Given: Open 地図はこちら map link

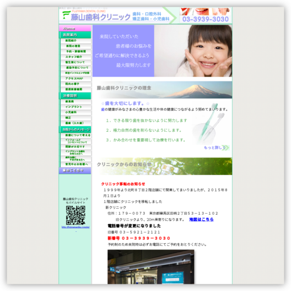Looking at the screenshot, I should point(201,219).
